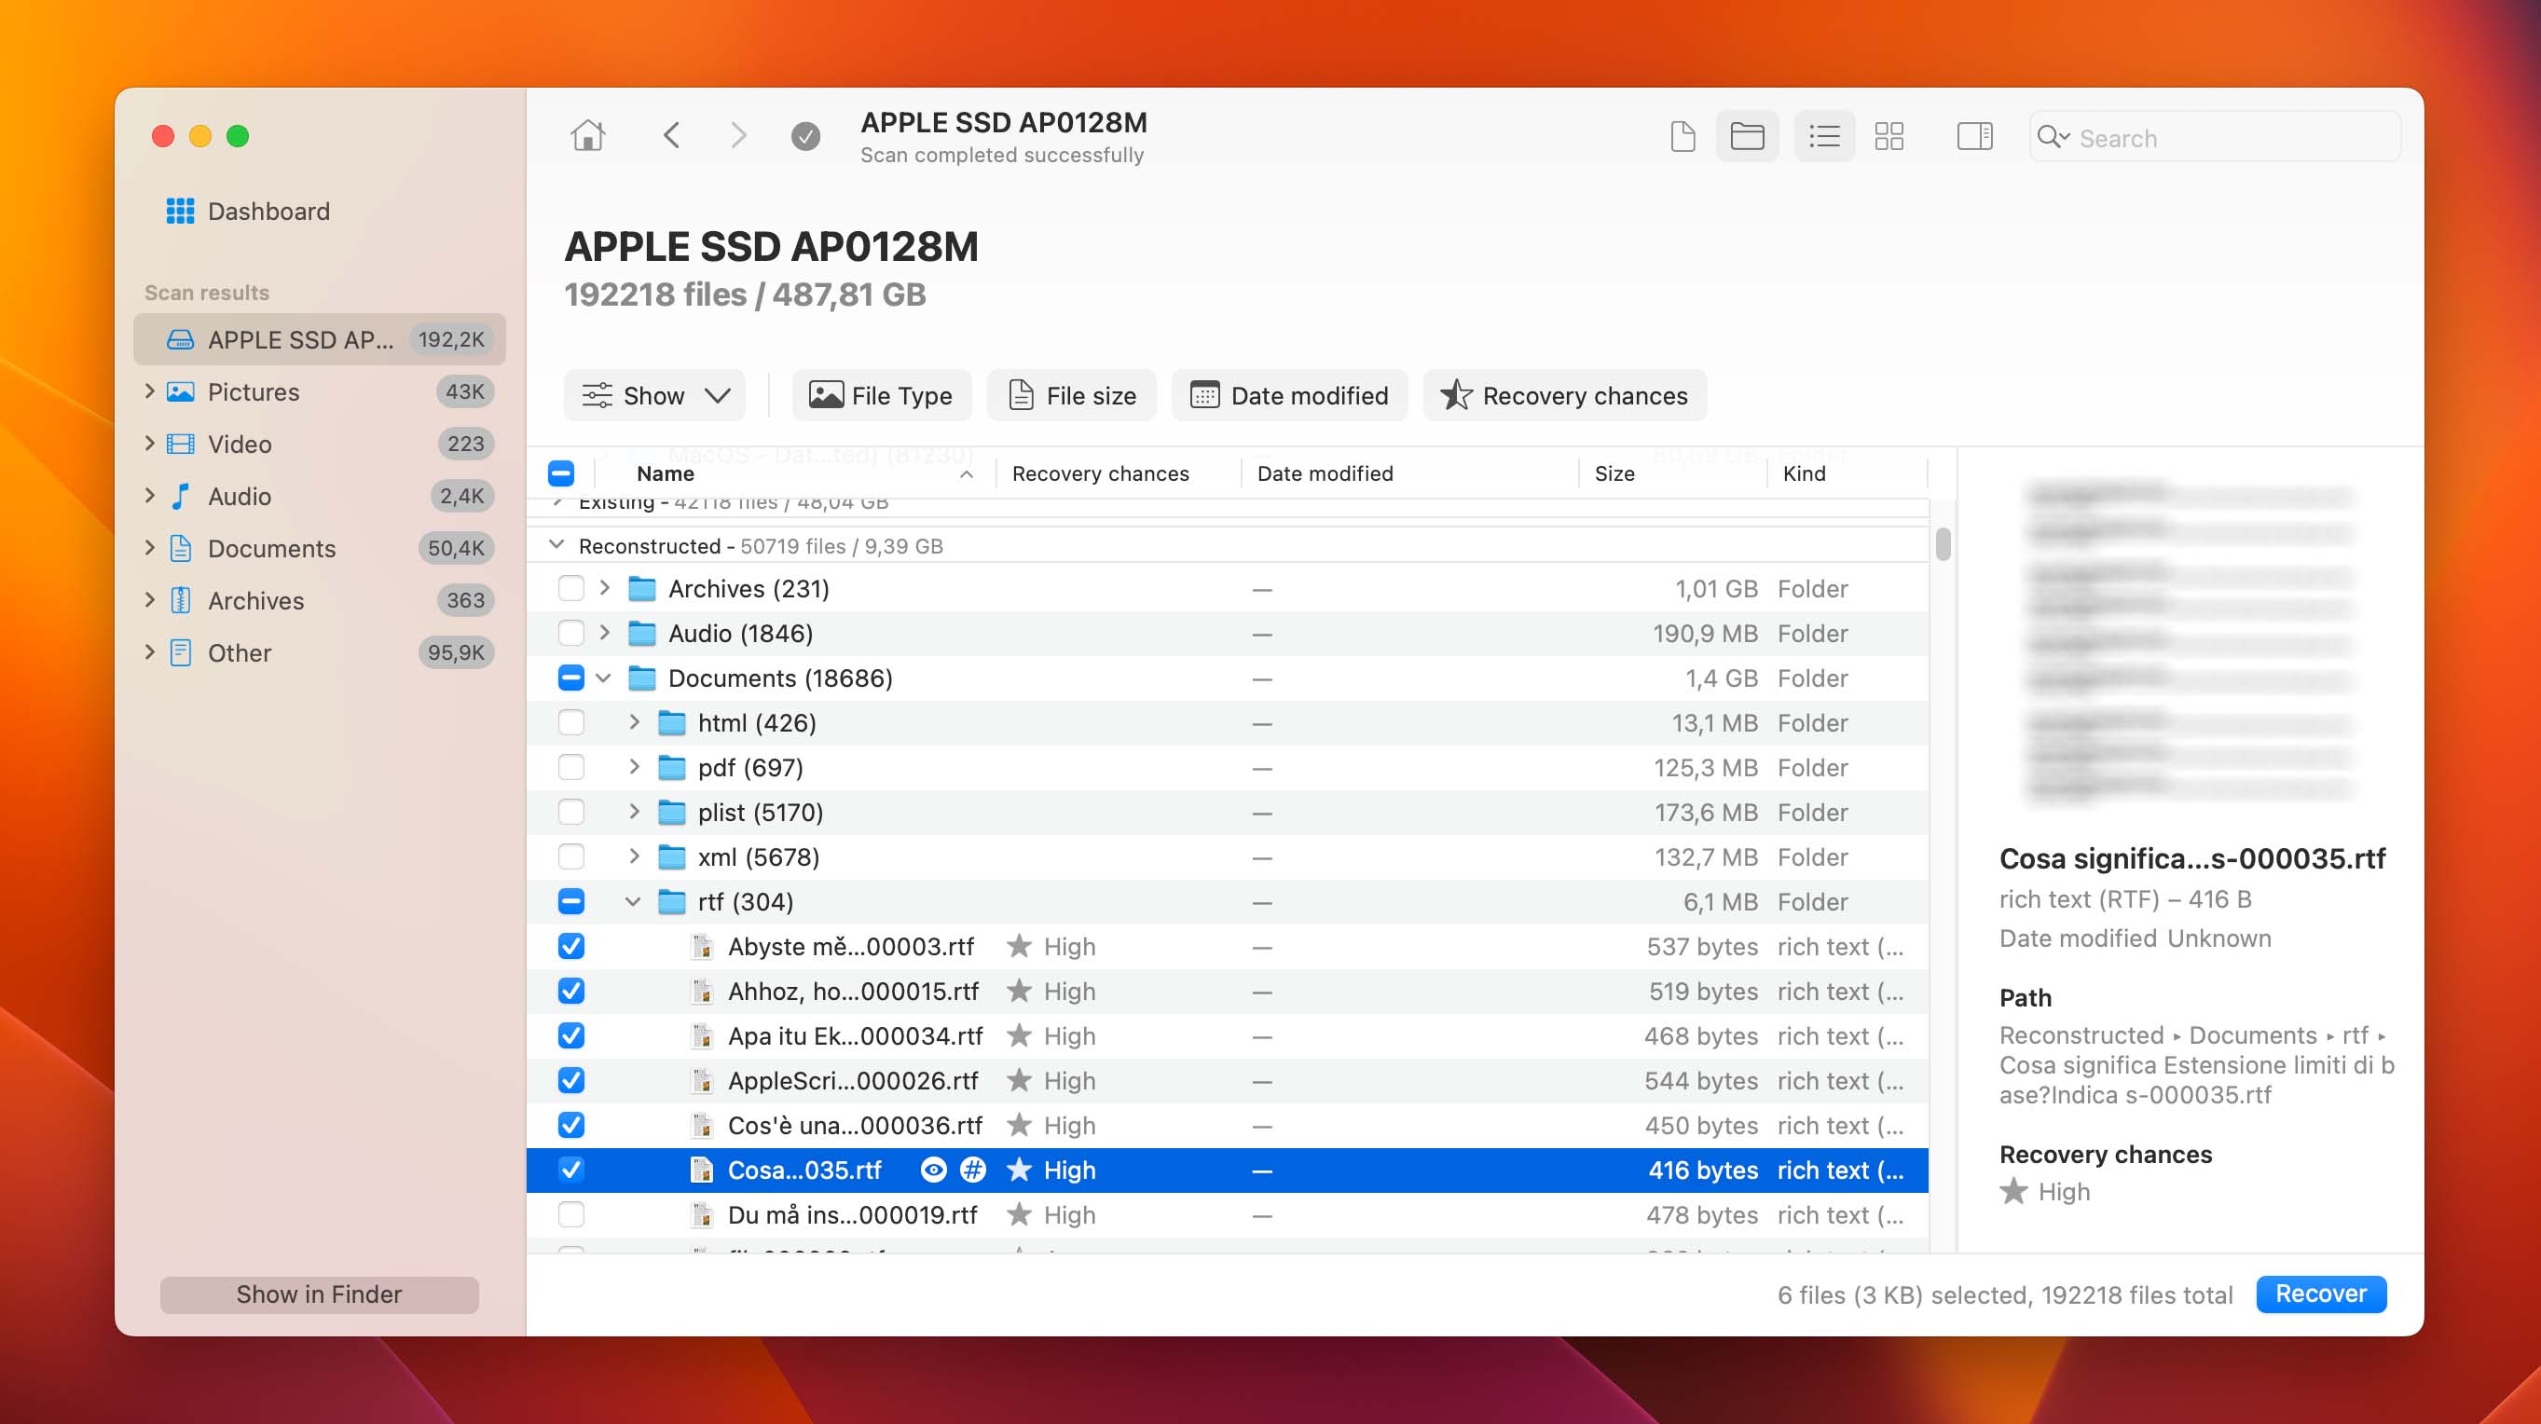Open Other category in sidebar
This screenshot has height=1424, width=2541.
click(x=320, y=653)
